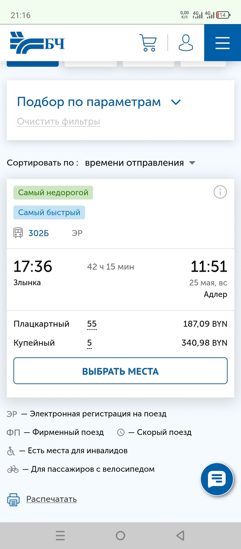Tap the 55 available Плацкартный seats

(x=92, y=324)
